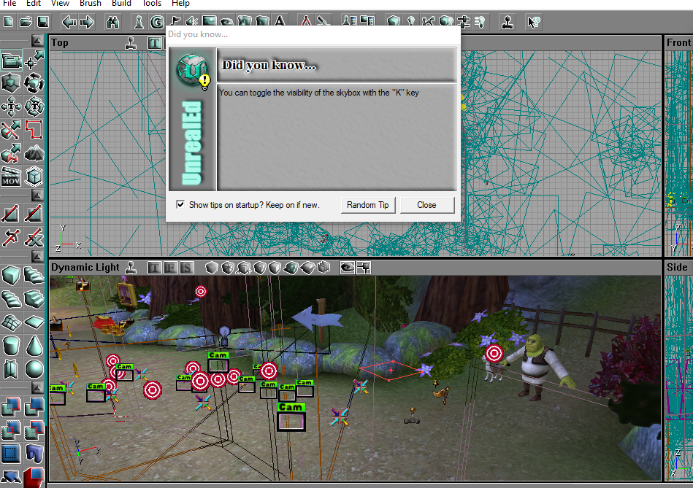Collapse the clipping tools group arrow
This screenshot has width=693, height=488.
click(x=37, y=195)
